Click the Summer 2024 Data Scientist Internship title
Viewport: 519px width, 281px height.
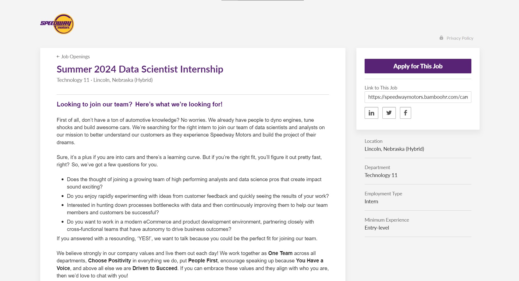[x=140, y=69]
